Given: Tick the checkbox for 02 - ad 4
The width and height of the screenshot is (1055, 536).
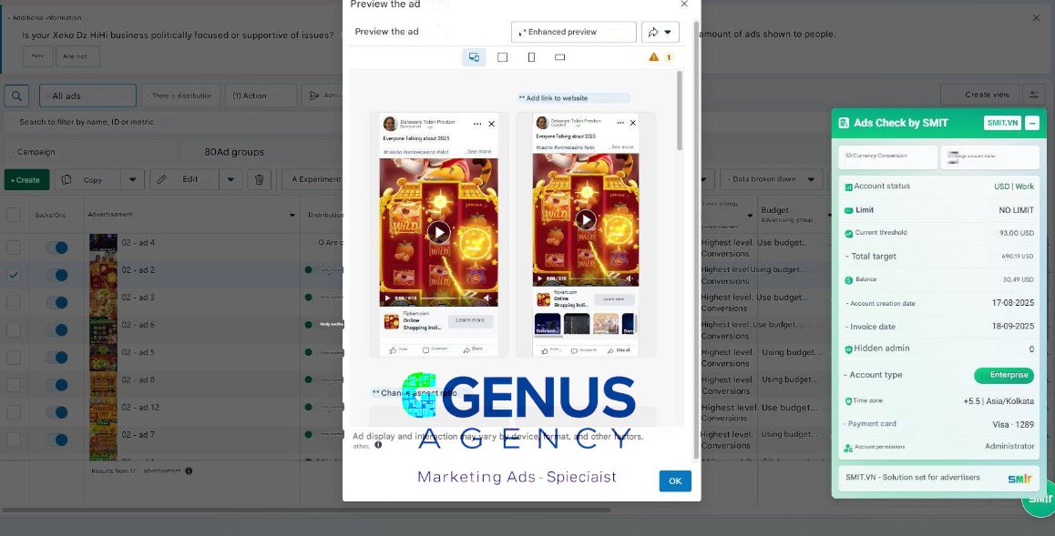Looking at the screenshot, I should click(14, 248).
